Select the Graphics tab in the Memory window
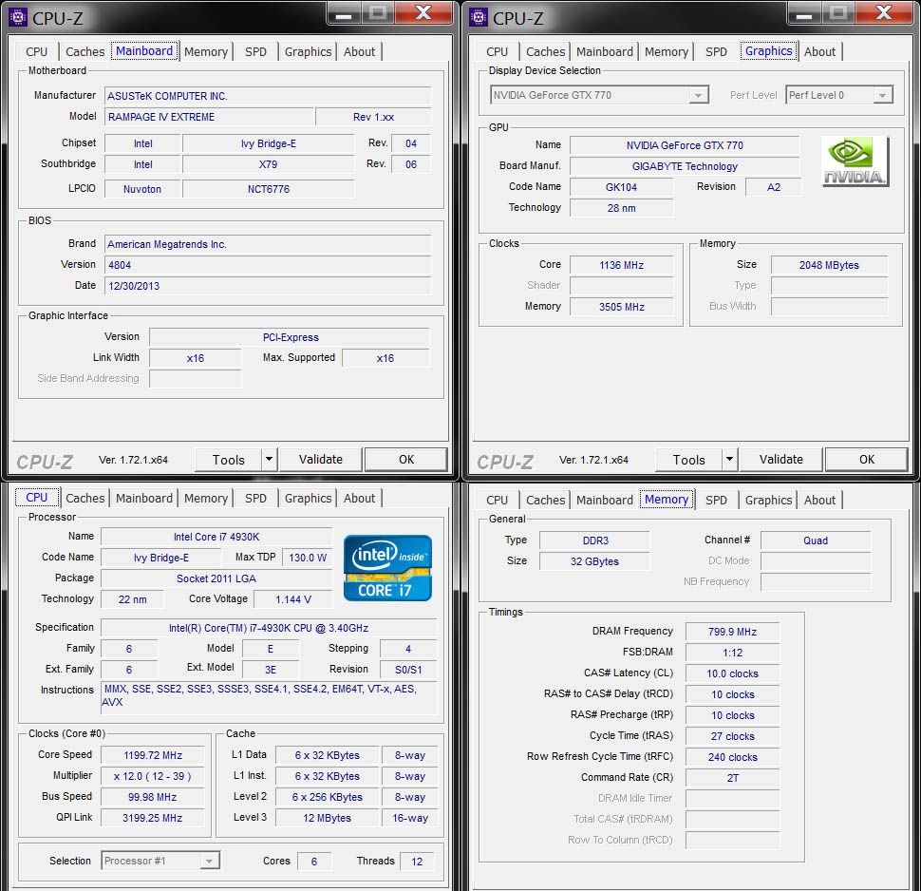The image size is (921, 891). (768, 501)
